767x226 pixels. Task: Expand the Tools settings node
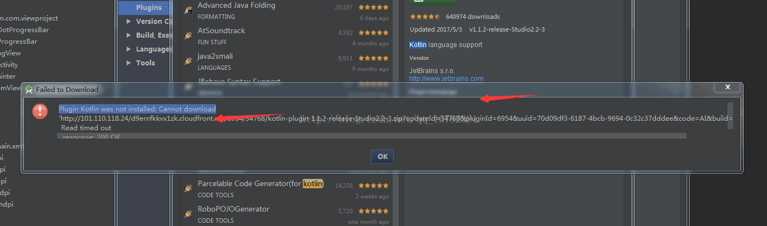point(129,63)
